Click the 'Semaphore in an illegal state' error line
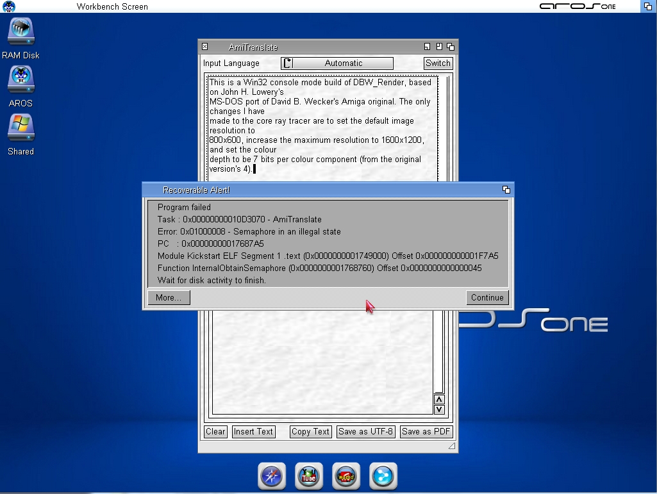The image size is (657, 494). [x=249, y=232]
